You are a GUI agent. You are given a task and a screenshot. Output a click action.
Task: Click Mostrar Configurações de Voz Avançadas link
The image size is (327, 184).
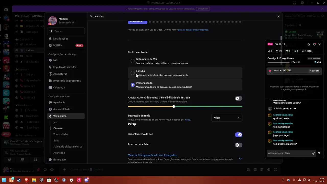tap(152, 155)
